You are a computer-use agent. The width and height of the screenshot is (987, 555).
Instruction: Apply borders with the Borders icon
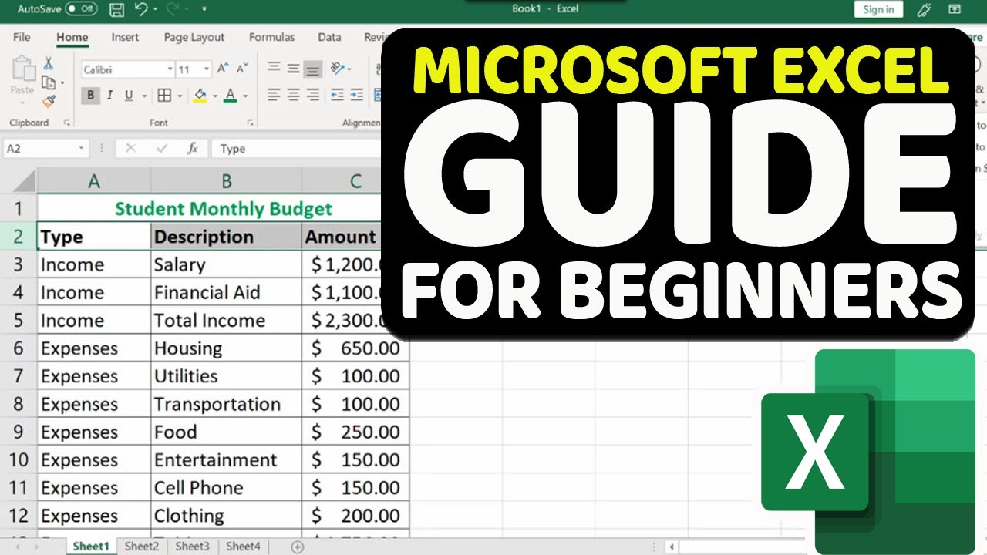164,96
